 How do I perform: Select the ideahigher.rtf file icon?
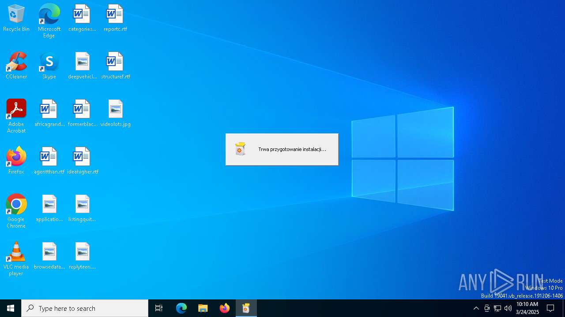click(82, 161)
